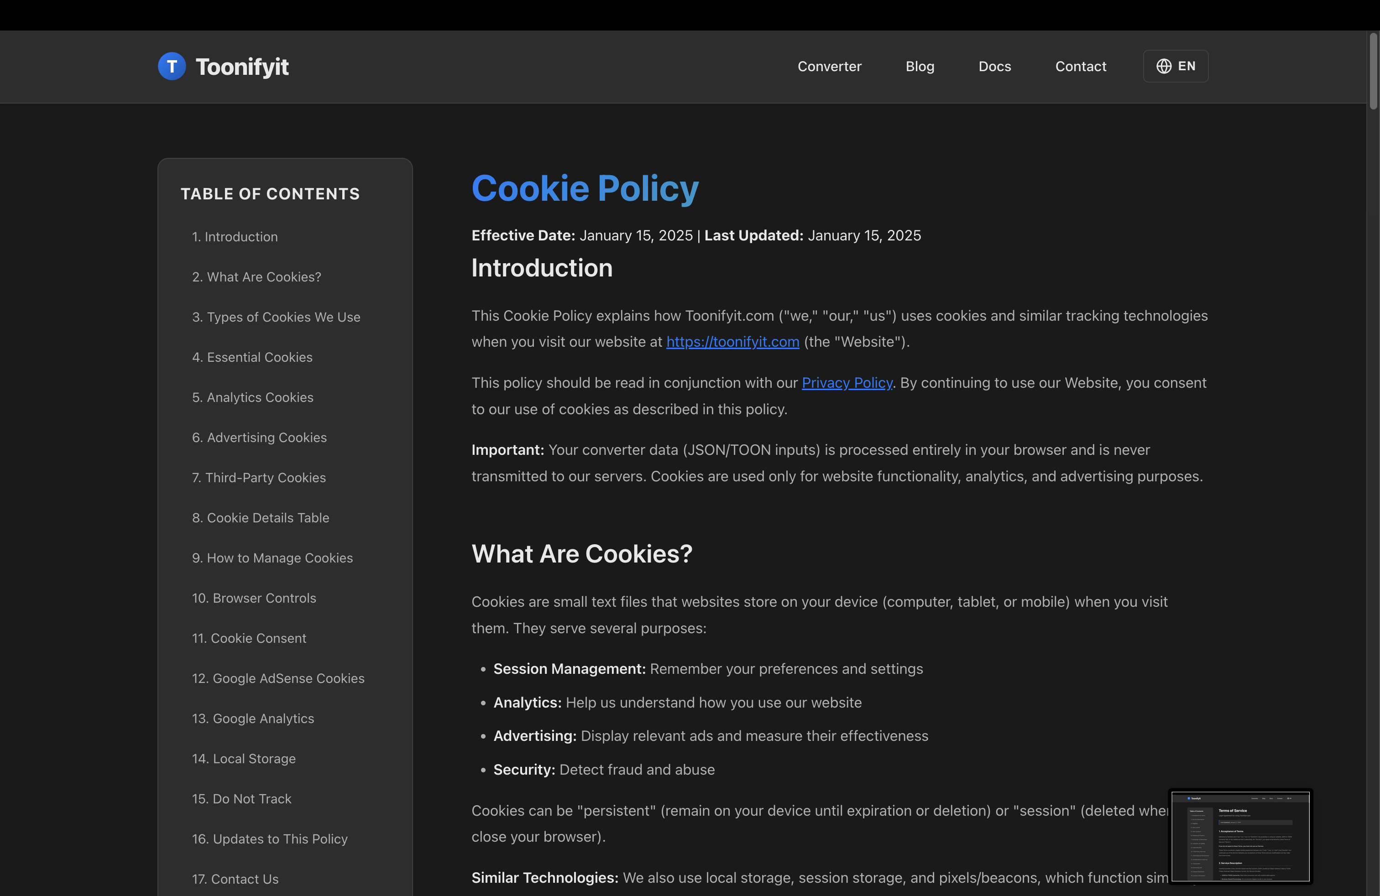The image size is (1380, 896).
Task: Open the EN language selector
Action: 1175,66
